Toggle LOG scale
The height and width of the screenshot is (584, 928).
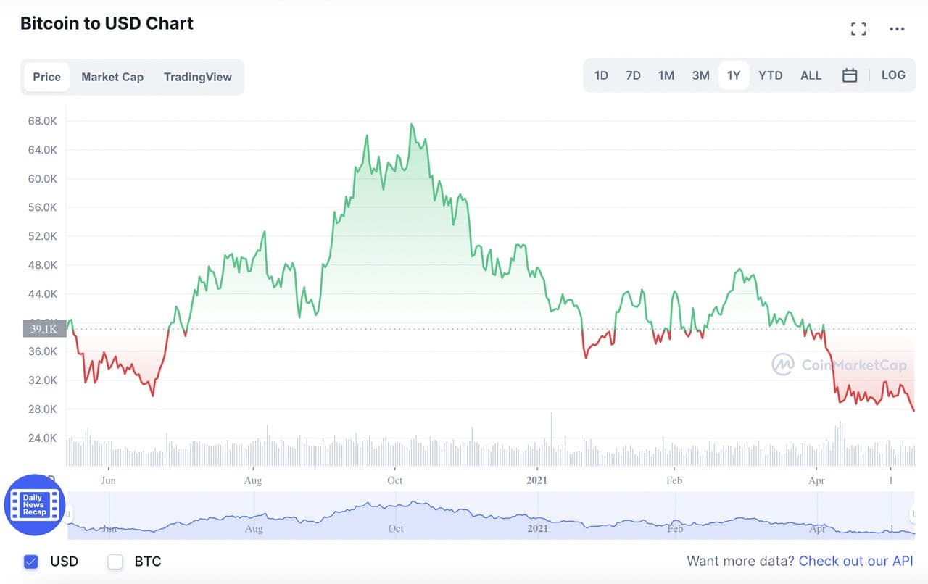click(x=893, y=75)
